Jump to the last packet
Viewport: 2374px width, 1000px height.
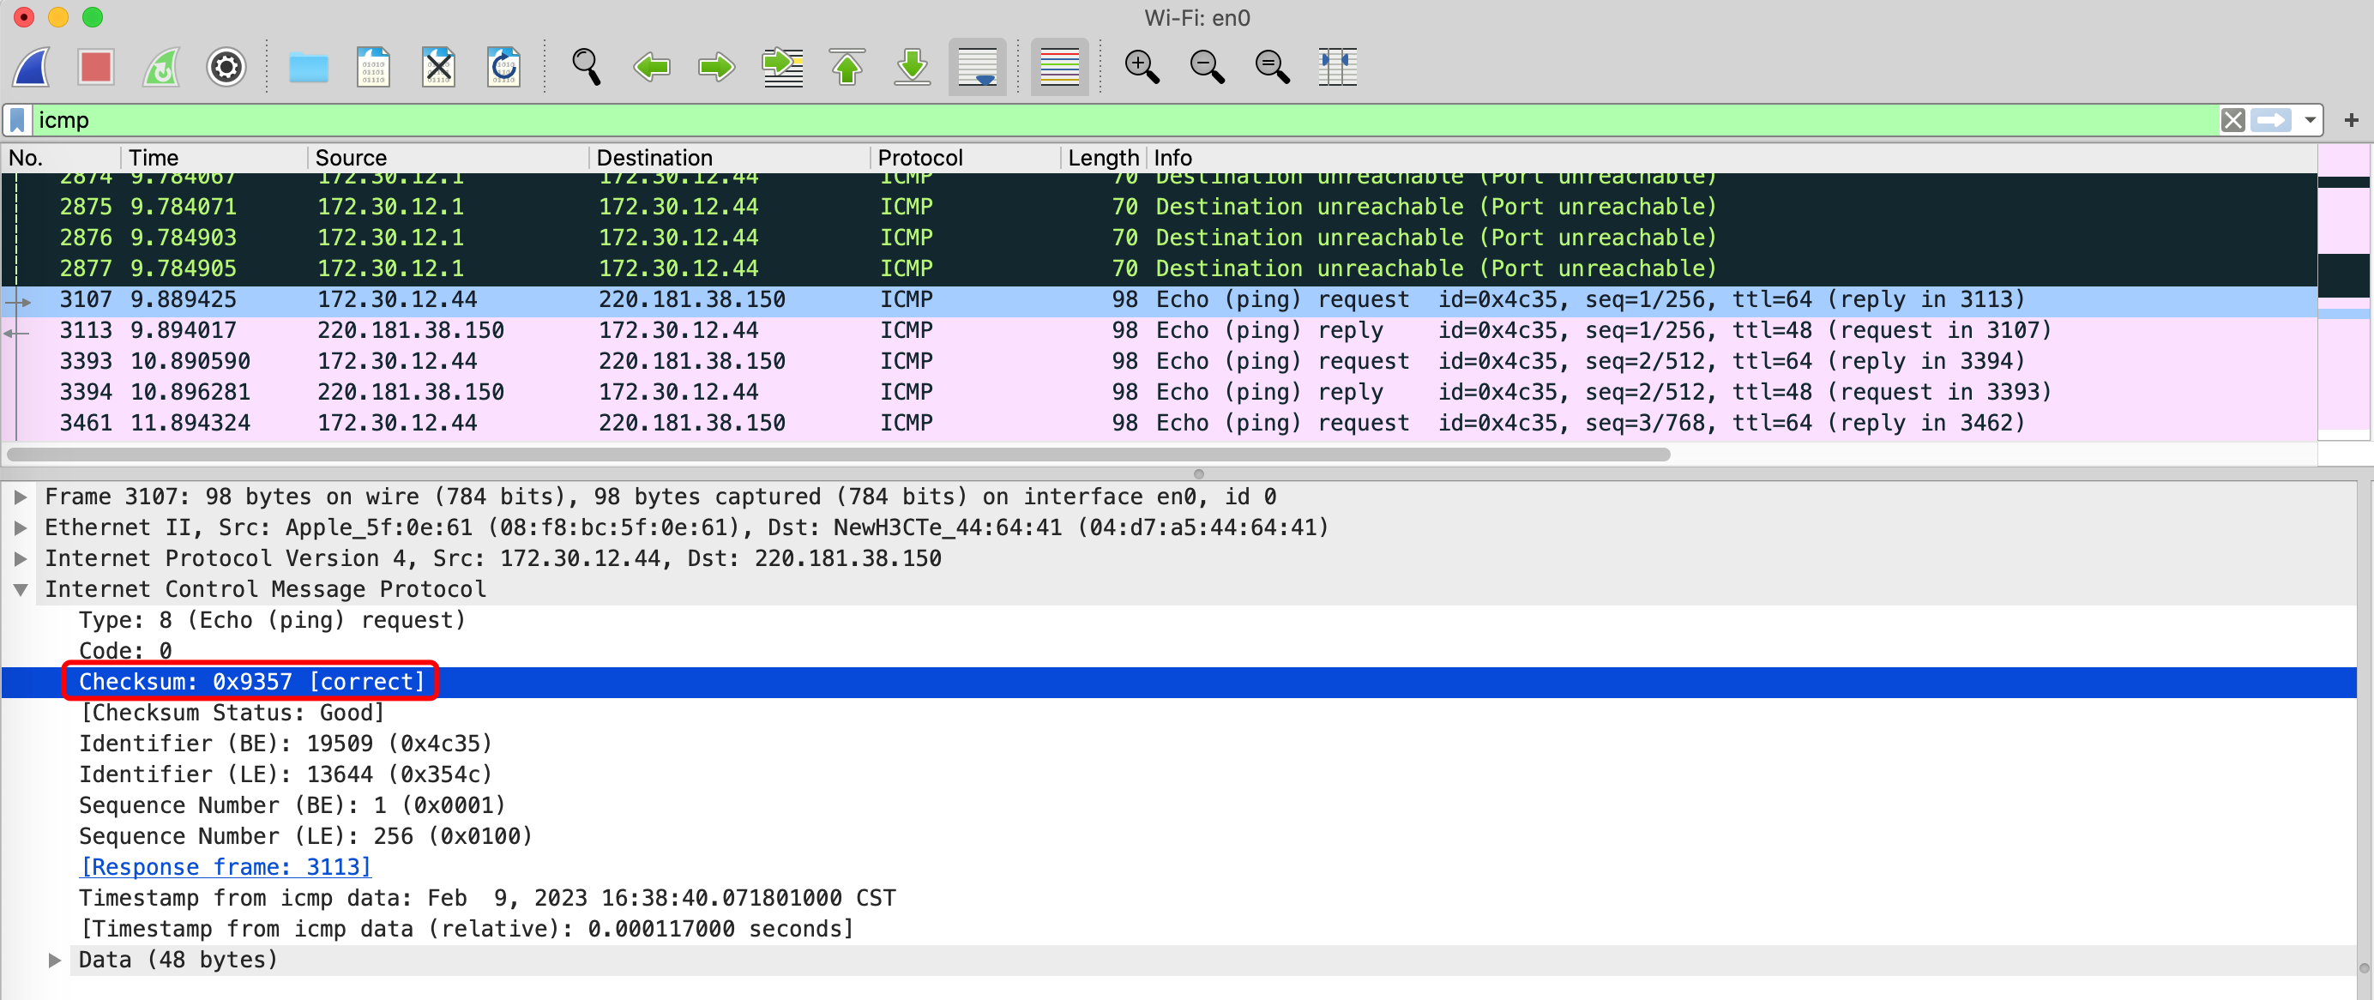click(913, 66)
